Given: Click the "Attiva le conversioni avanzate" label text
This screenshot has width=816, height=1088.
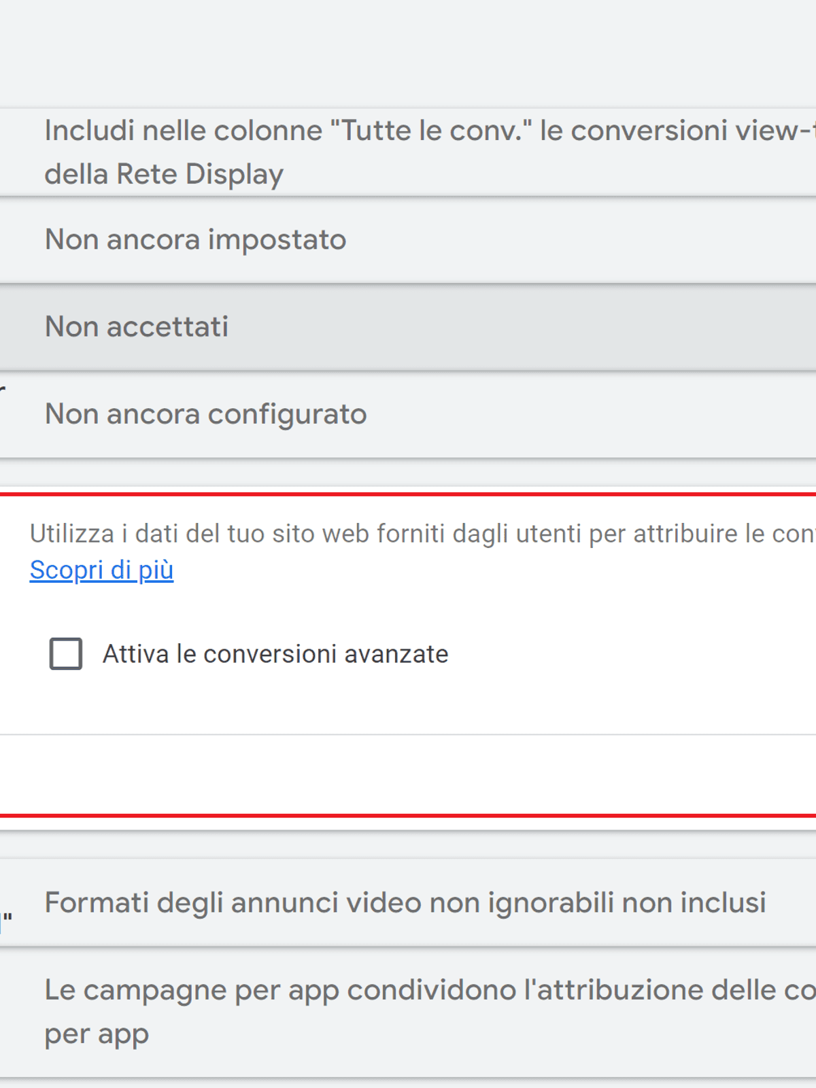Looking at the screenshot, I should tap(275, 654).
